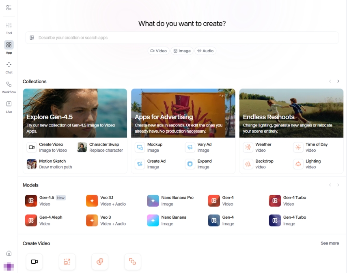The height and width of the screenshot is (273, 347).
Task: Filter by Video chip
Action: pyautogui.click(x=158, y=51)
